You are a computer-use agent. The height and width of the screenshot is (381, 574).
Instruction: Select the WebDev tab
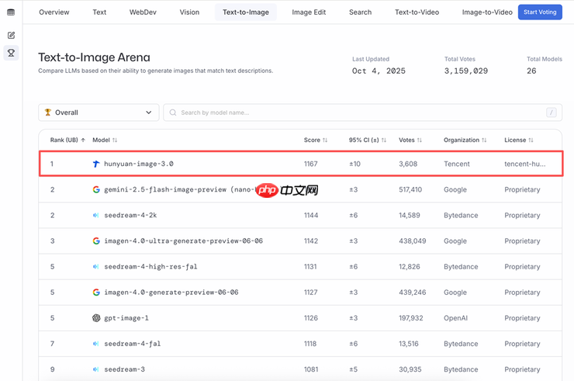coord(143,12)
